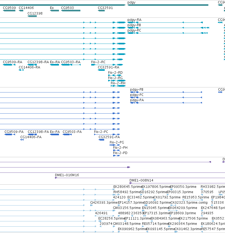Click the Flo-2-RG transcript label
The width and height of the screenshot is (225, 233).
[x=115, y=78]
